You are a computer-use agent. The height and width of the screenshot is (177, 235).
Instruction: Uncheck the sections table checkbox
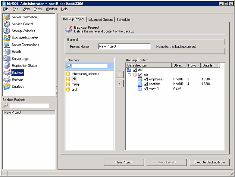146,84
